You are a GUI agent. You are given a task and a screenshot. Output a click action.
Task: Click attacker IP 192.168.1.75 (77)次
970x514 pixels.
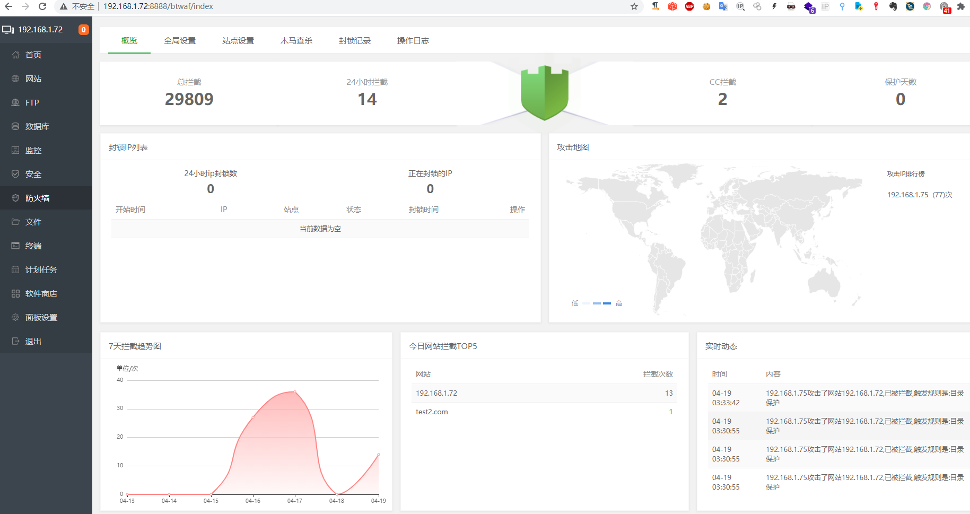pos(920,195)
